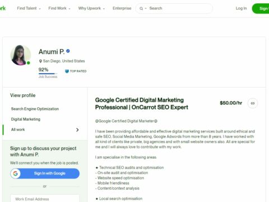Open Anumi P.'s profile photo

pyautogui.click(x=20, y=55)
